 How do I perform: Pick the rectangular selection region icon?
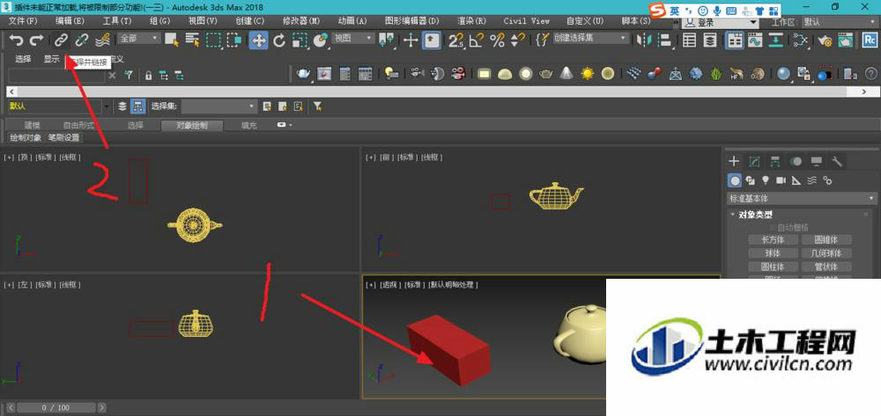pyautogui.click(x=213, y=40)
